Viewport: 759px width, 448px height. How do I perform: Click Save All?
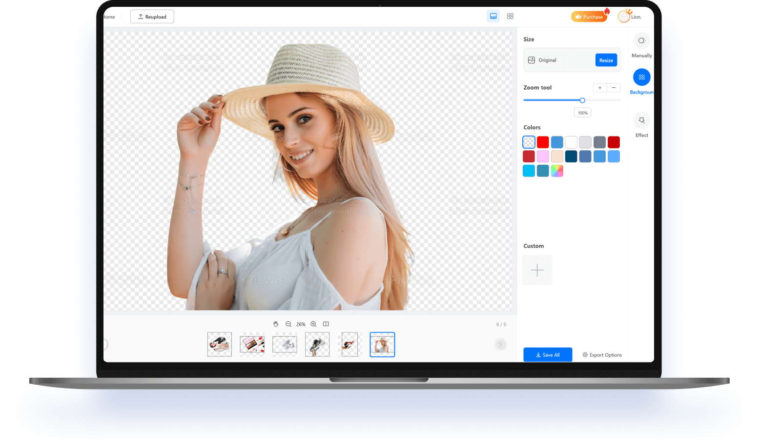point(547,354)
